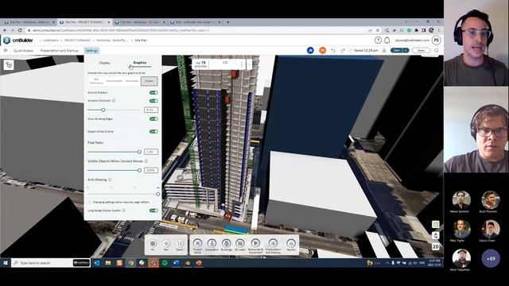
Task: Click the orange collaborator avatar
Action: pyautogui.click(x=322, y=50)
